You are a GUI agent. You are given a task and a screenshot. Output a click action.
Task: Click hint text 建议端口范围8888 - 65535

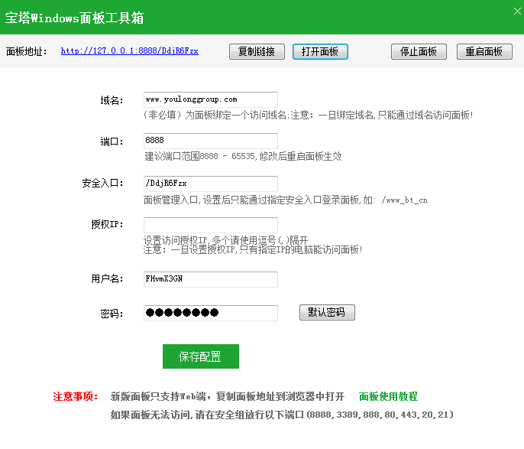pos(243,156)
